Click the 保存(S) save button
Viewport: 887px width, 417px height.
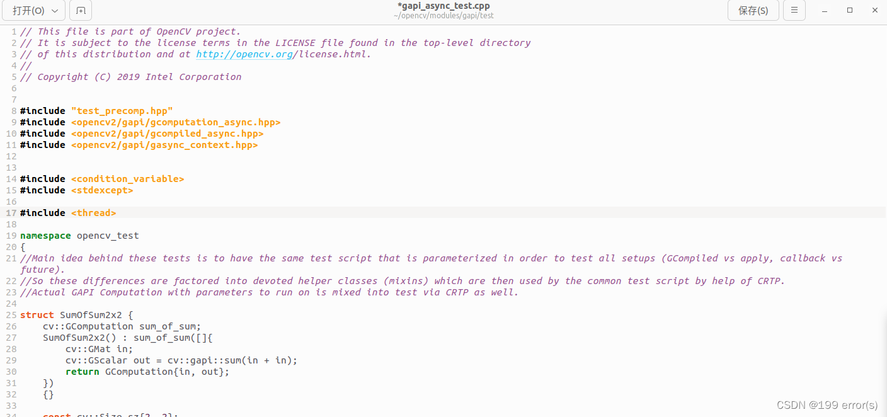[753, 10]
